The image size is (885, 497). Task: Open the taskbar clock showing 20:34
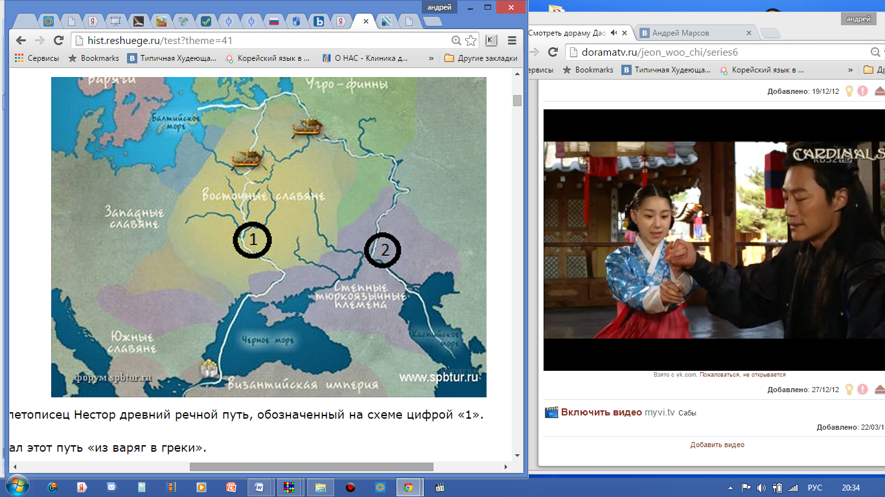(x=851, y=488)
